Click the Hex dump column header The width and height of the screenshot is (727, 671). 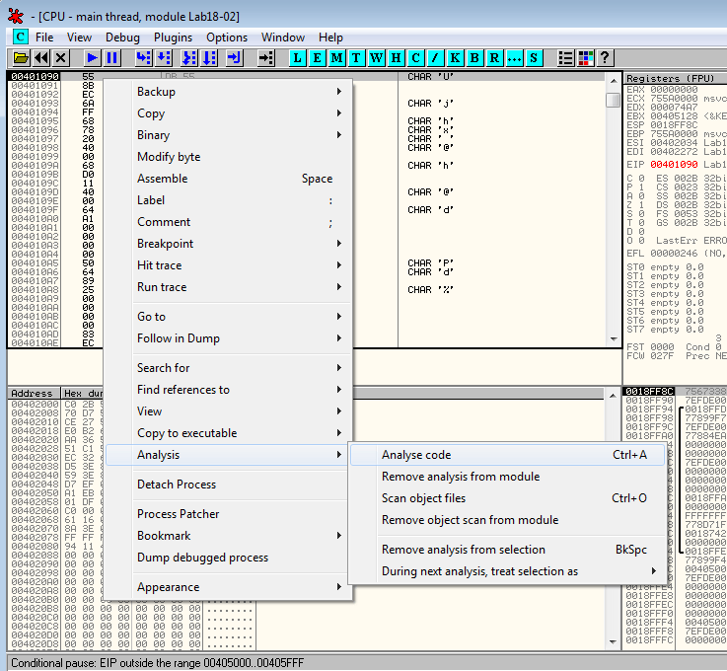tap(79, 393)
